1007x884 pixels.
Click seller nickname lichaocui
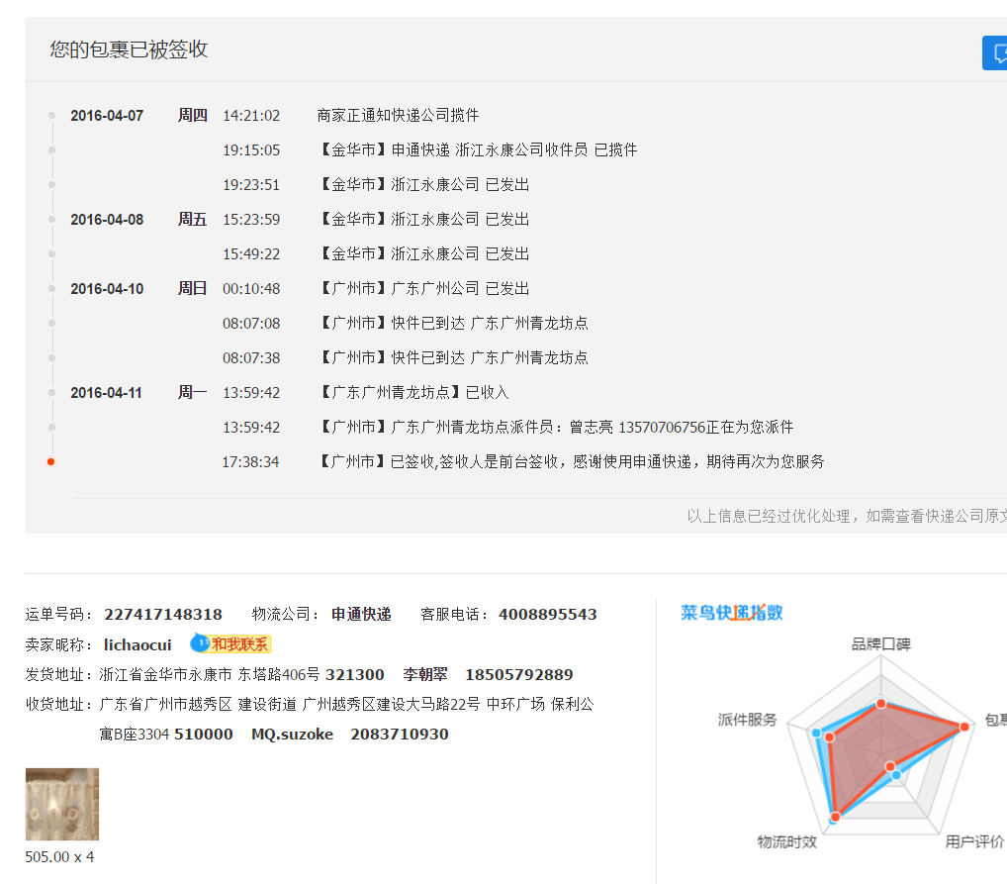pyautogui.click(x=137, y=644)
